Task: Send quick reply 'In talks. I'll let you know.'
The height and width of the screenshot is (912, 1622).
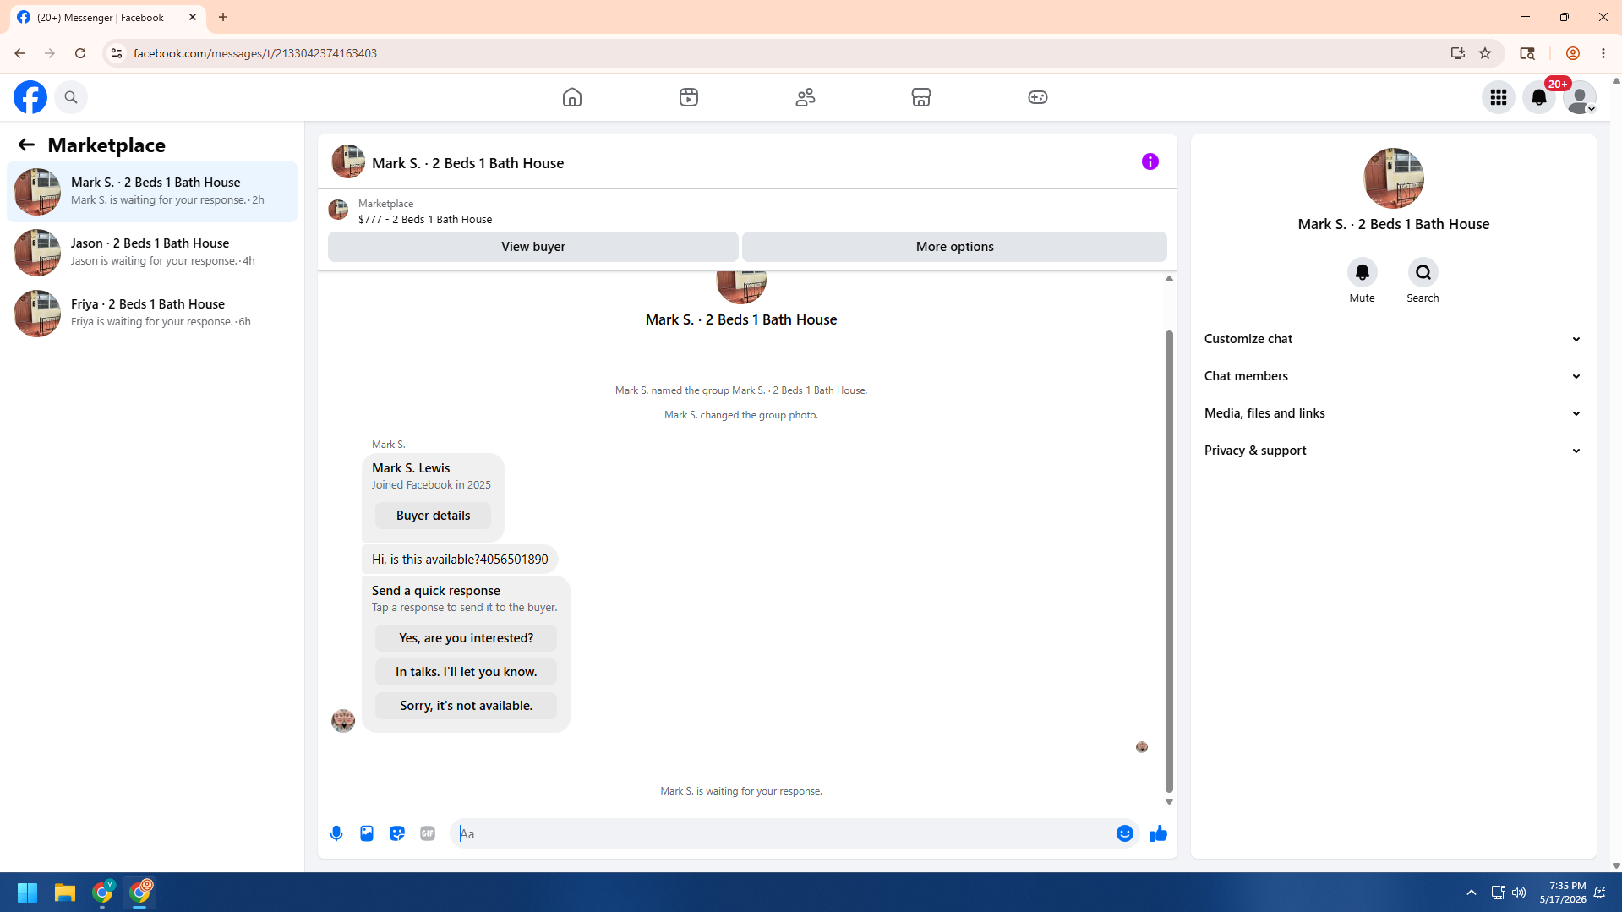Action: coord(467,672)
